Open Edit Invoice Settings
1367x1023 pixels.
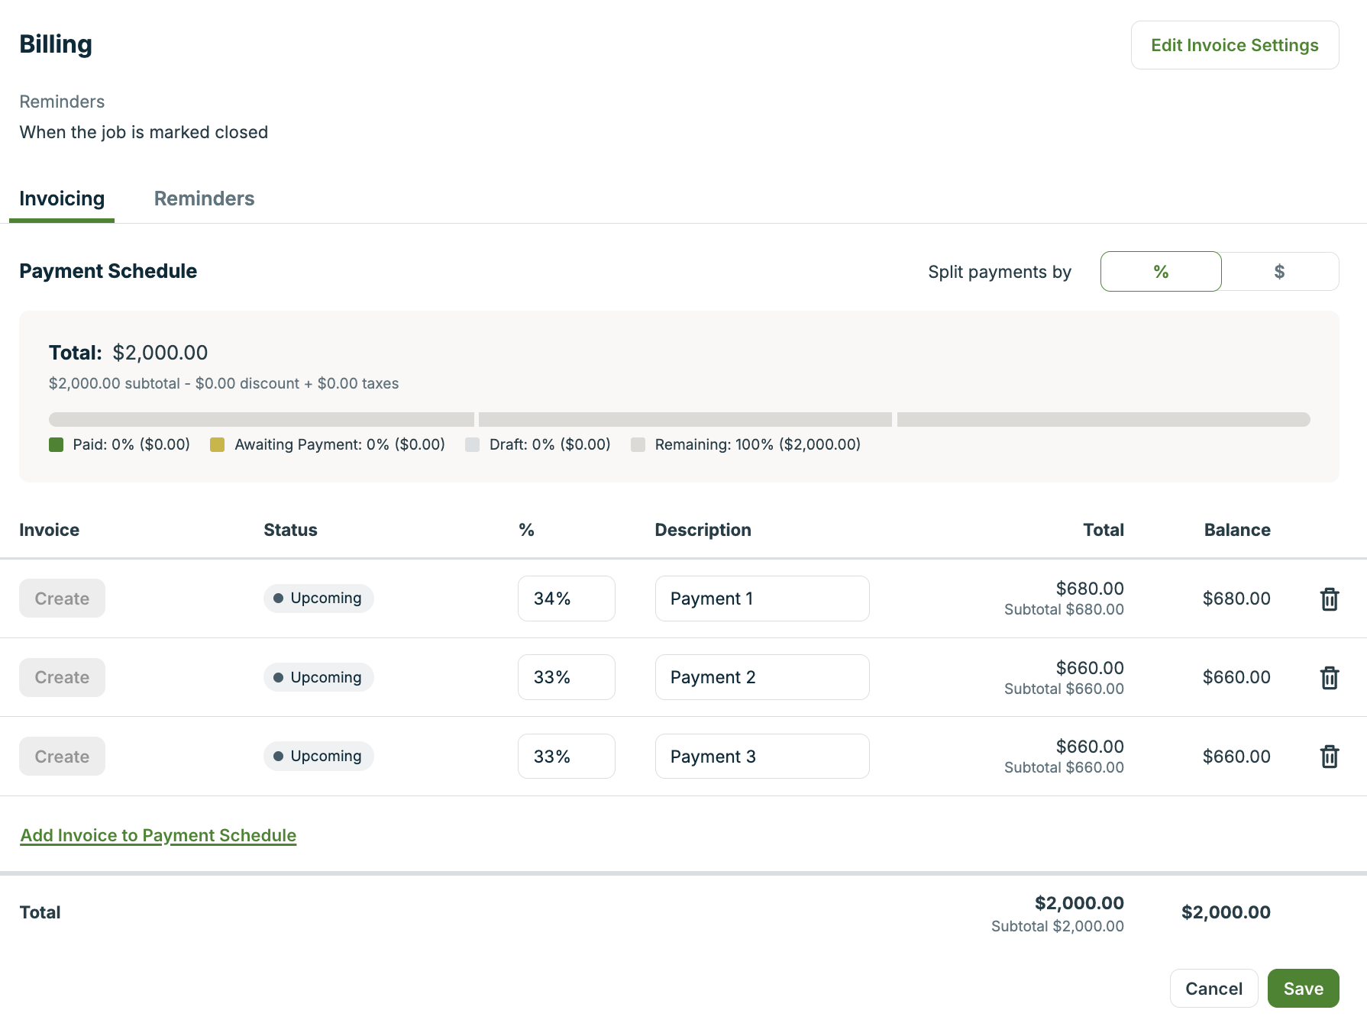[x=1234, y=45]
